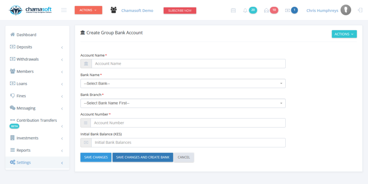Expand the Contribution Transfers chevron
Viewport: 368px width, 184px height.
(62, 126)
